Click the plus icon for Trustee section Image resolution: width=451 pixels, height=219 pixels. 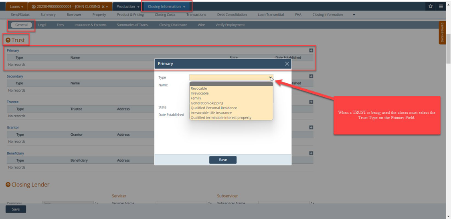(x=311, y=102)
